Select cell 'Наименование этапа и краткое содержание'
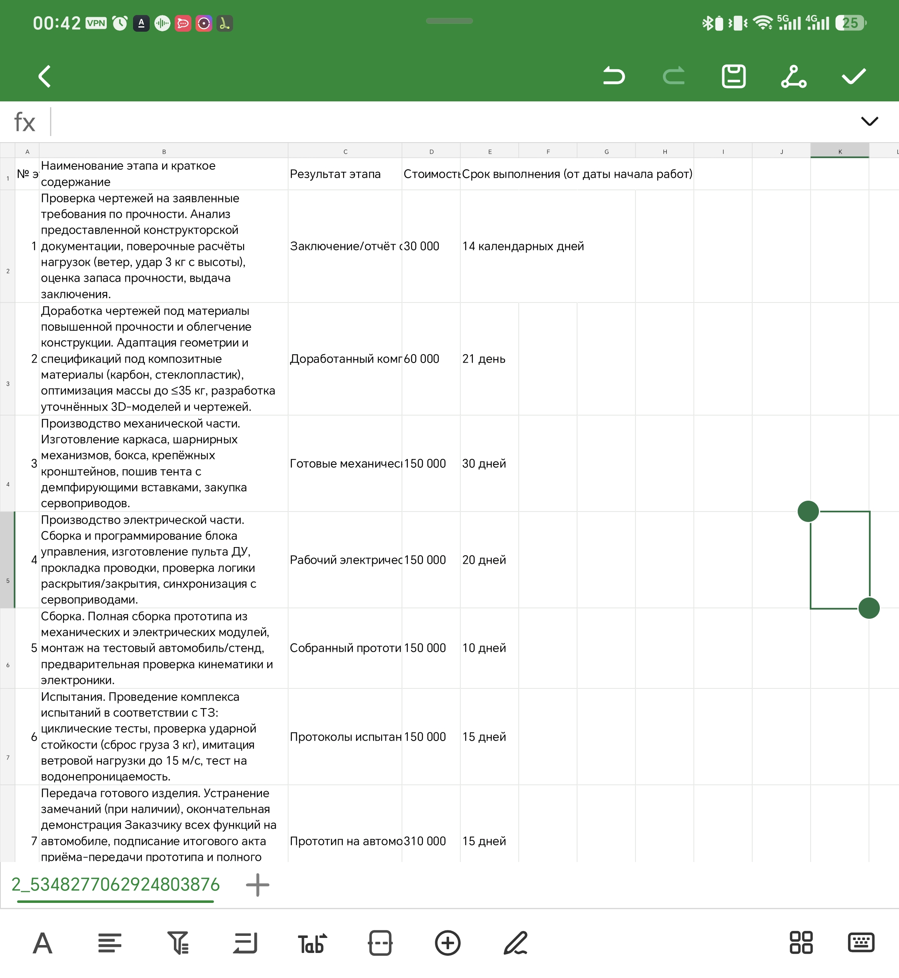This screenshot has width=899, height=978. [x=164, y=174]
